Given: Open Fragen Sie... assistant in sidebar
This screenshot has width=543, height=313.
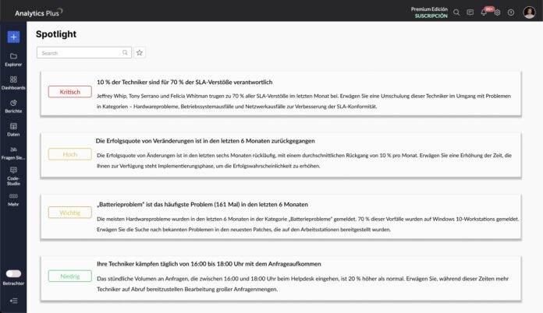Looking at the screenshot, I should 13,153.
